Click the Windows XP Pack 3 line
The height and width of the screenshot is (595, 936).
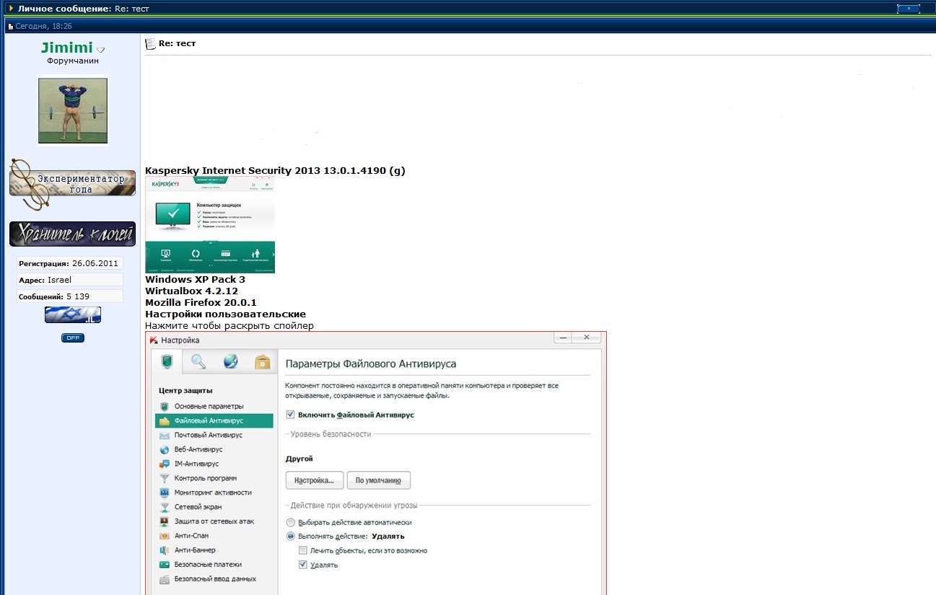[195, 280]
